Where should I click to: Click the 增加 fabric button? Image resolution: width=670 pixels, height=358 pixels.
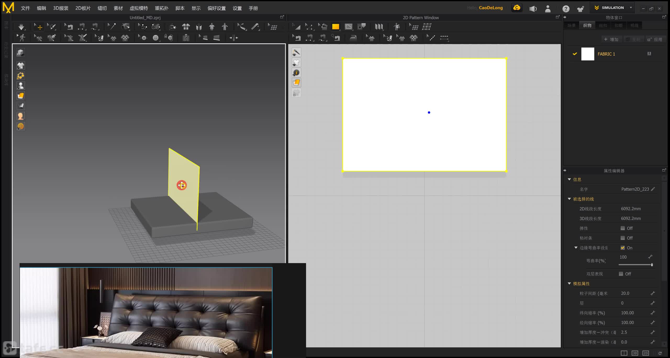pyautogui.click(x=611, y=39)
